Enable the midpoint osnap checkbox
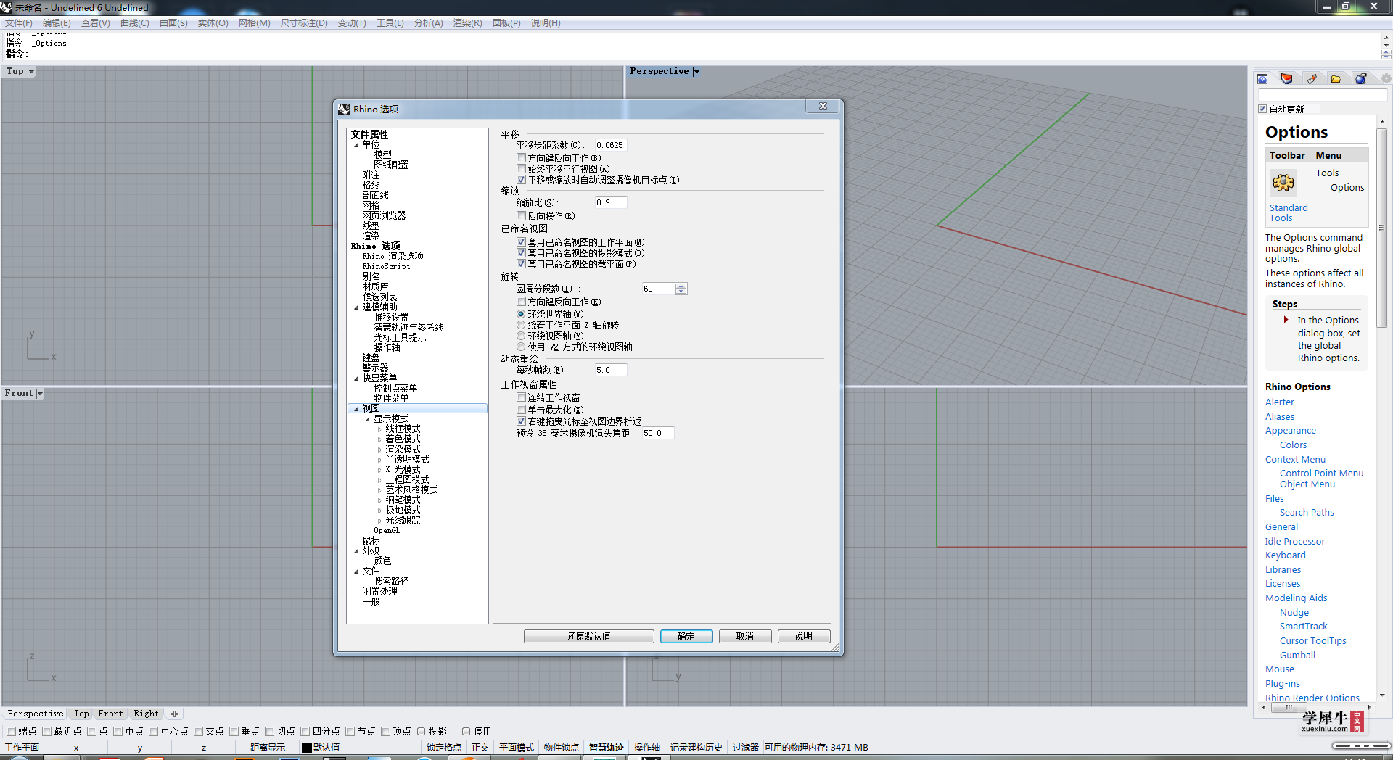The height and width of the screenshot is (760, 1393). 118,731
